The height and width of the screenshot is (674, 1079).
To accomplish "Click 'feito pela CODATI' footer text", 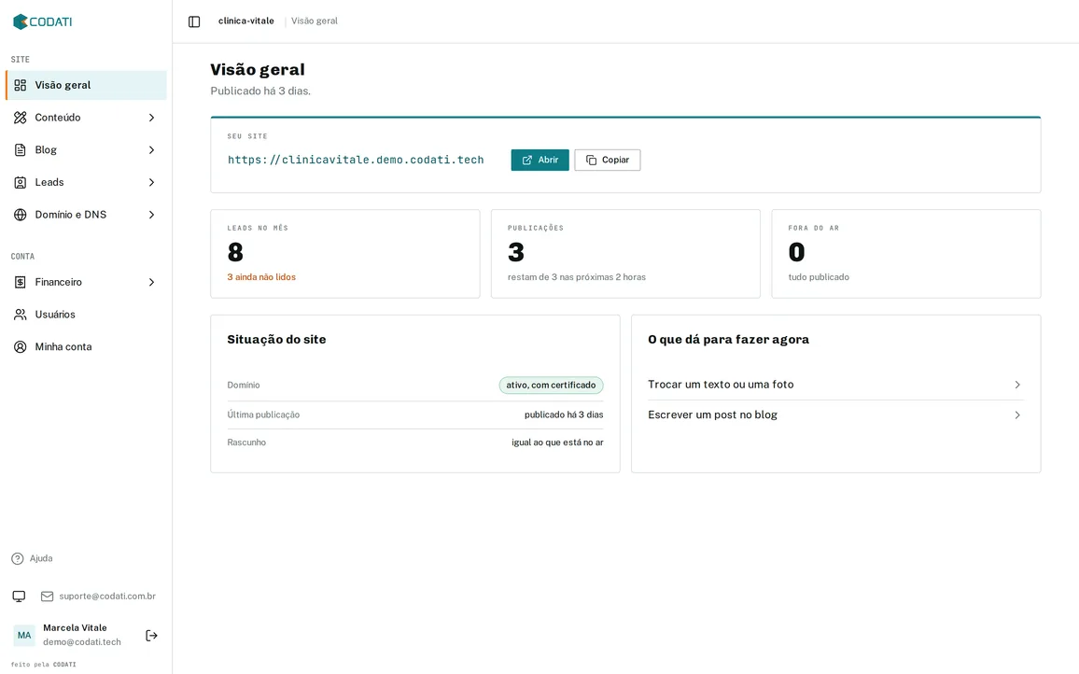I will pos(43,665).
